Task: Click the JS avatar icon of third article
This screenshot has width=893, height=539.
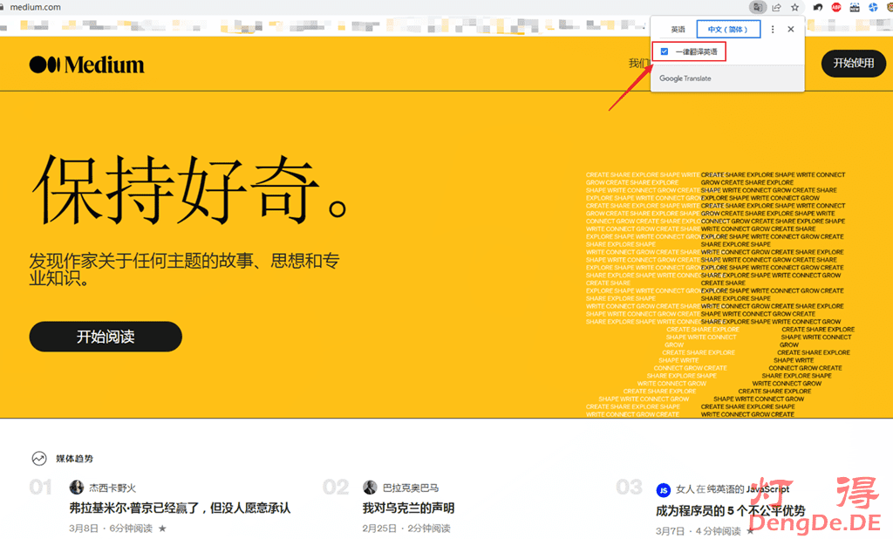Action: [663, 490]
